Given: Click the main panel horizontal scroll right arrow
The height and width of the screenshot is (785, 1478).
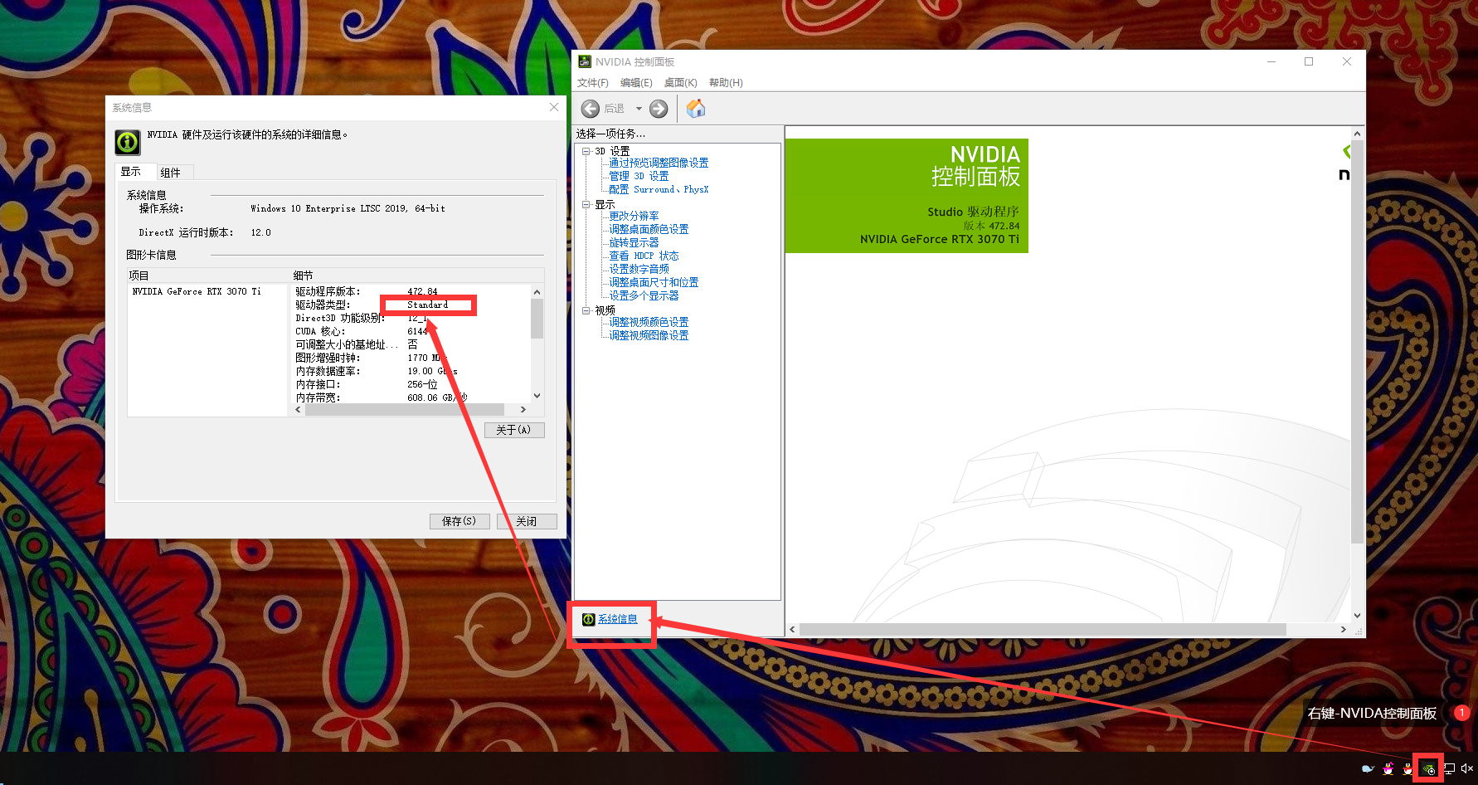Looking at the screenshot, I should pyautogui.click(x=1344, y=630).
